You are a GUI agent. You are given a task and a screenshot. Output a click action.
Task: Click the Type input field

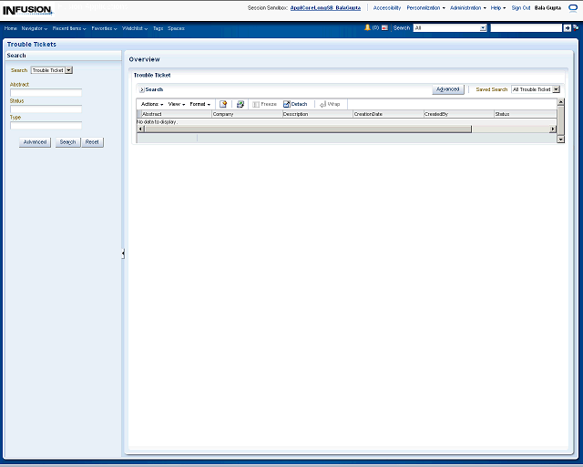[x=46, y=126]
